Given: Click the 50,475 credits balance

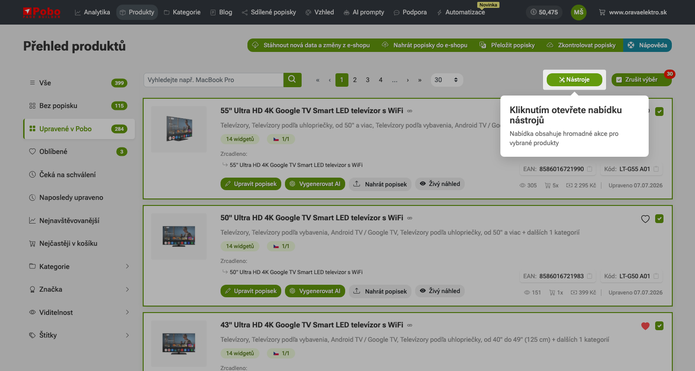Looking at the screenshot, I should click(544, 12).
